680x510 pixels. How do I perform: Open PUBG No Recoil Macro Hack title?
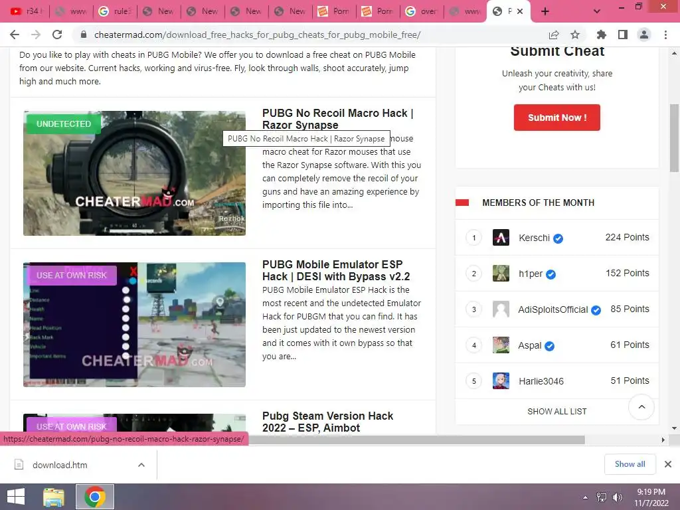pos(338,119)
